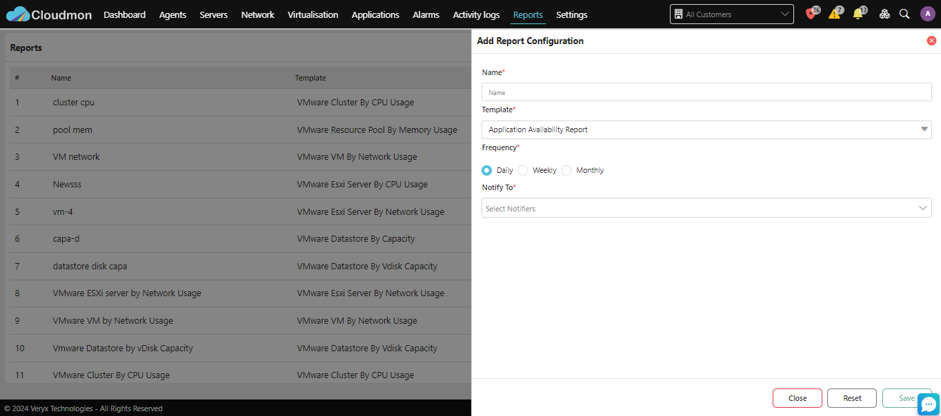Open the user avatar profile menu
The image size is (941, 416).
coord(927,14)
